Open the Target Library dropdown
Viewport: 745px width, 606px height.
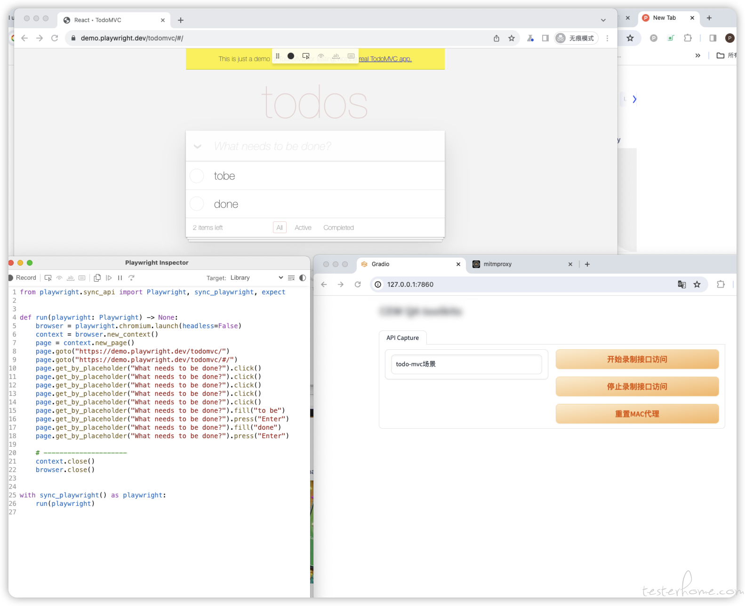(256, 278)
